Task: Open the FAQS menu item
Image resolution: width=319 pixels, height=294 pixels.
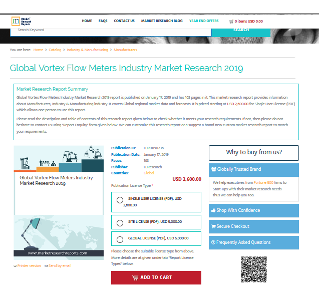Action: (103, 21)
